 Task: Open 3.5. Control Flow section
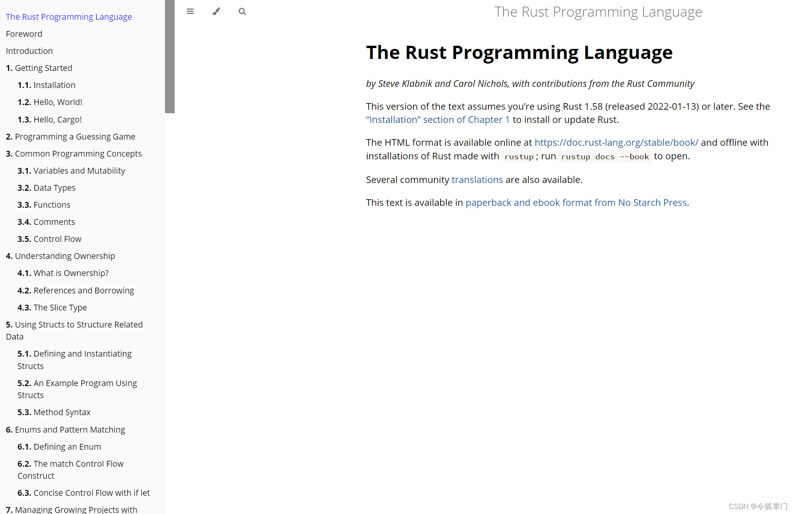(49, 239)
